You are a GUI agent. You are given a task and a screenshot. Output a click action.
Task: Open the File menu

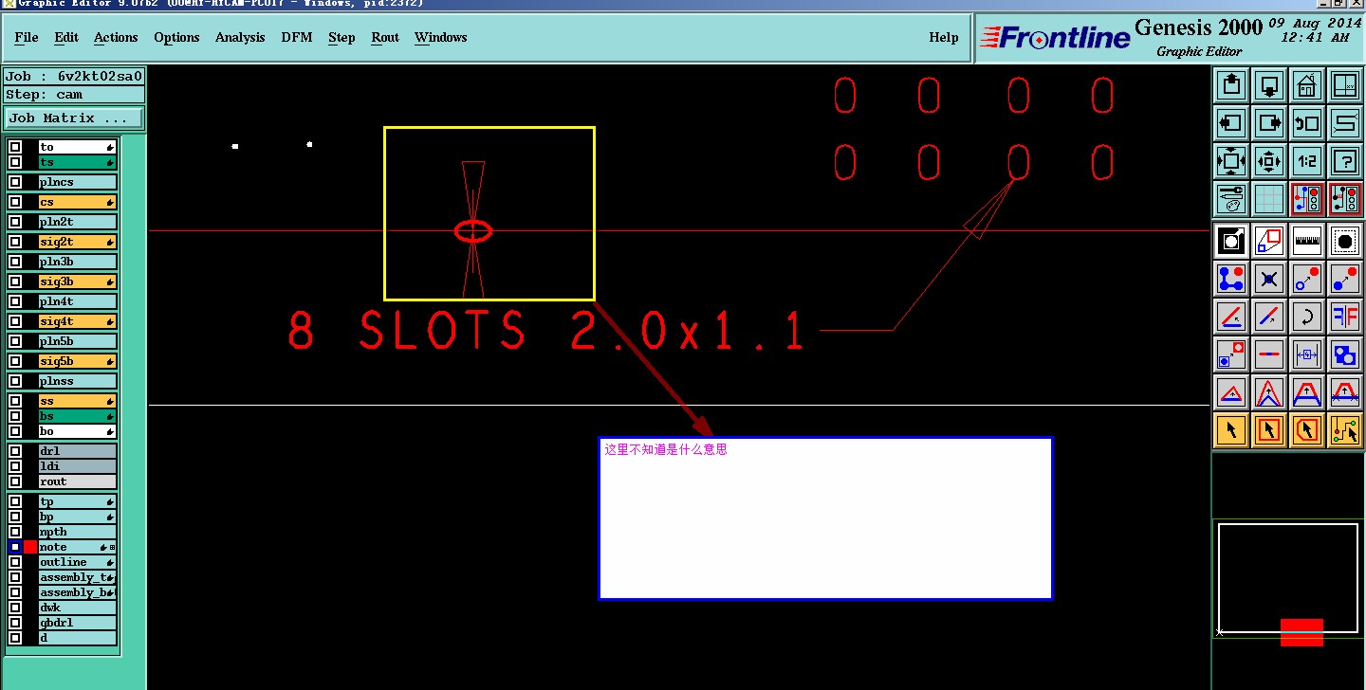27,37
